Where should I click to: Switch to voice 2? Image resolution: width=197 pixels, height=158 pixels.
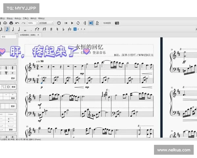click(x=78, y=29)
